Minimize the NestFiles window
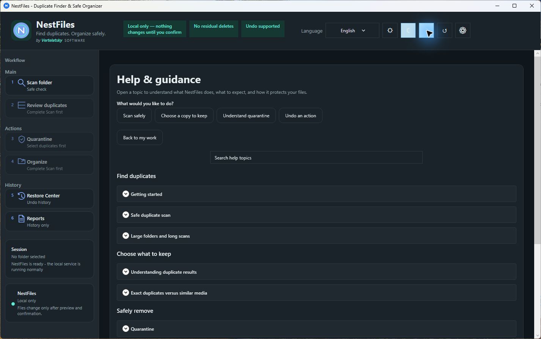This screenshot has width=541, height=339. [497, 6]
